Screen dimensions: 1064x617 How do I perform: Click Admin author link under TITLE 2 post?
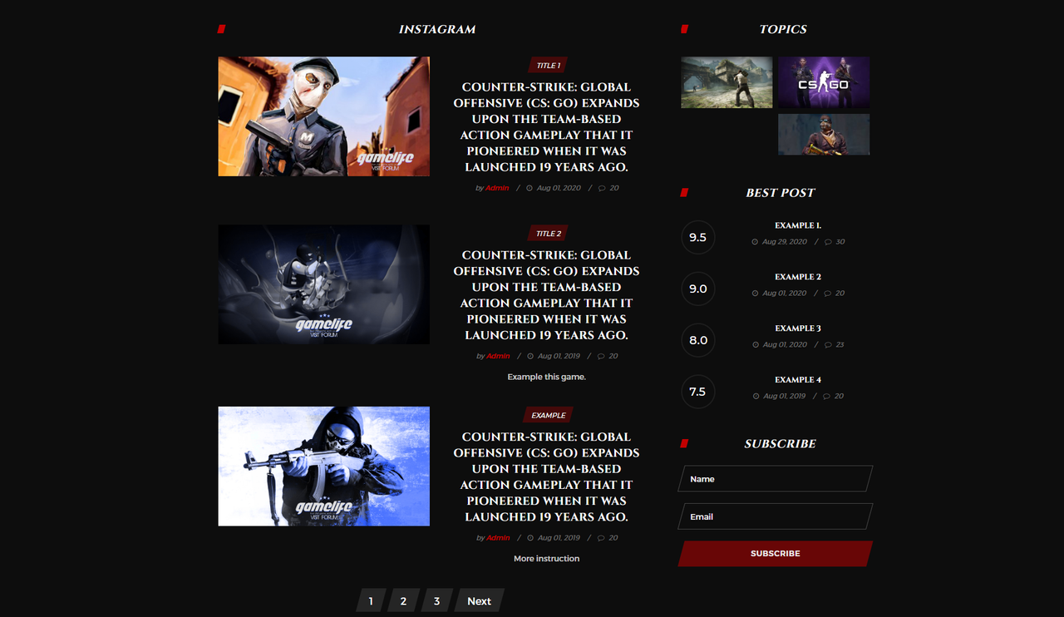498,356
